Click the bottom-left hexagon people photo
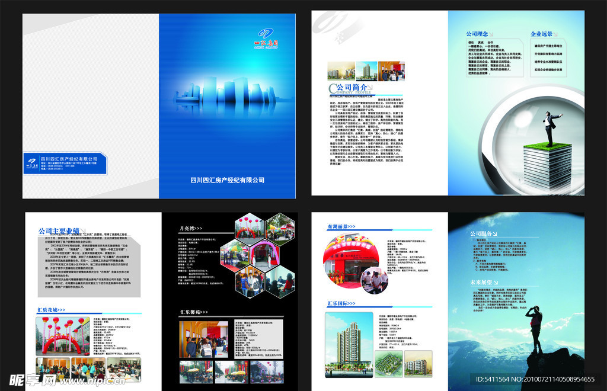This screenshot has width=607, height=391. (x=250, y=283)
